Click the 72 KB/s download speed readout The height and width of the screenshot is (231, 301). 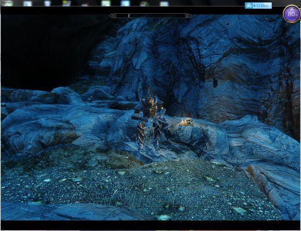[262, 6]
